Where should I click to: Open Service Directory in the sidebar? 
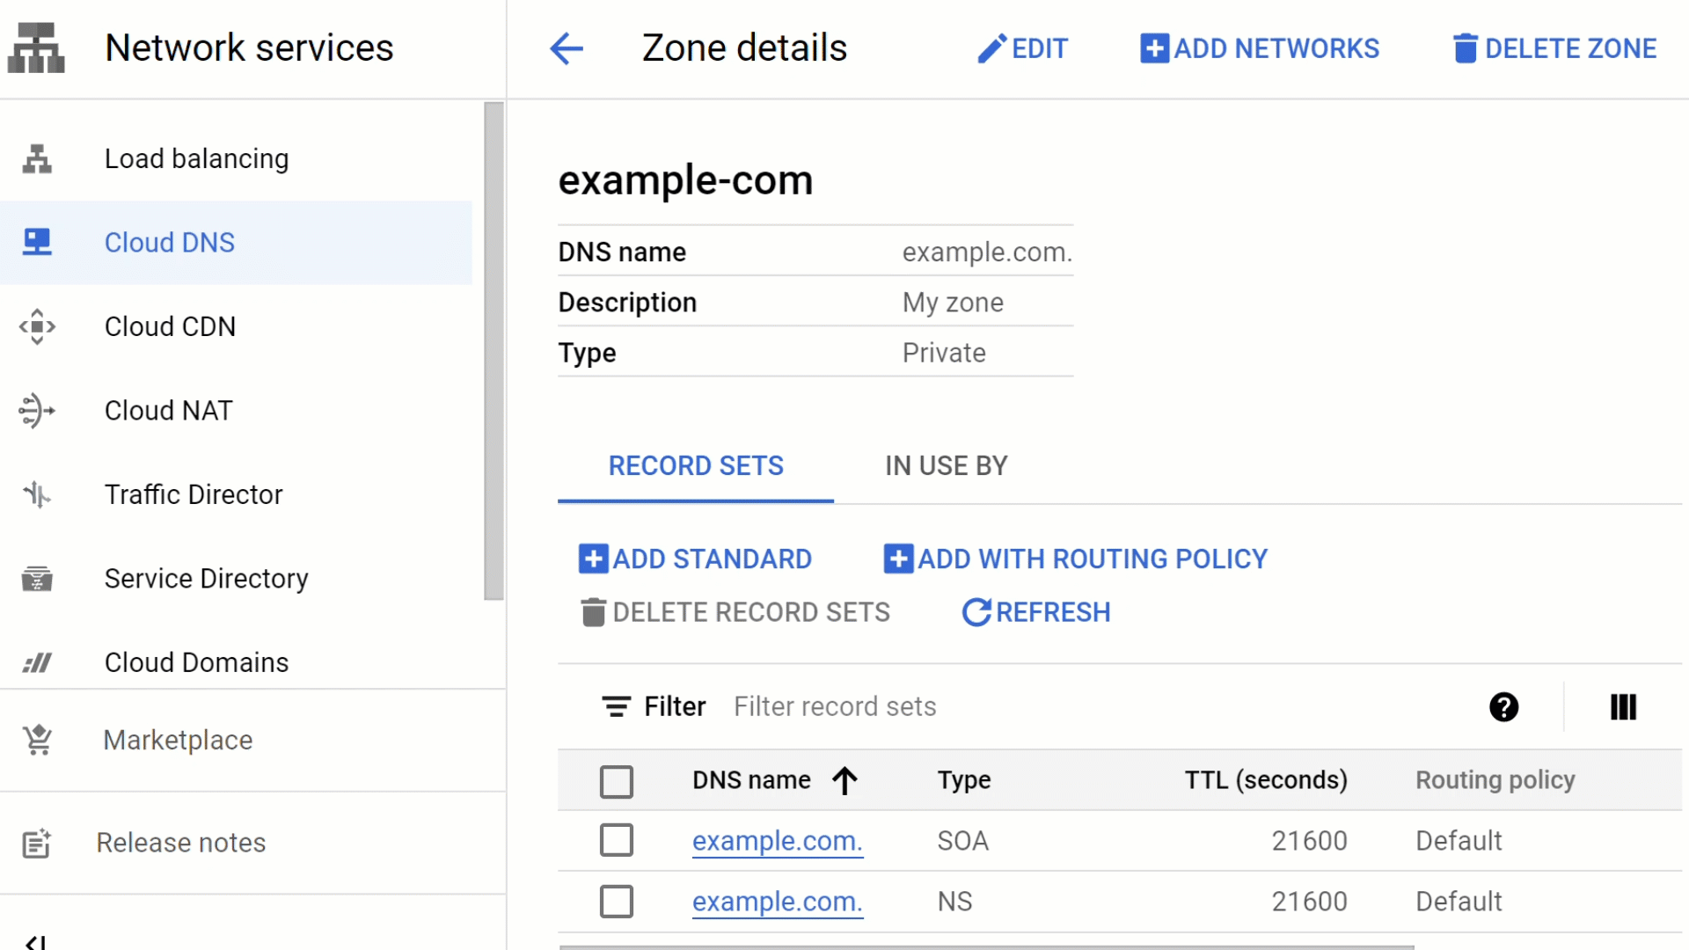click(x=236, y=579)
